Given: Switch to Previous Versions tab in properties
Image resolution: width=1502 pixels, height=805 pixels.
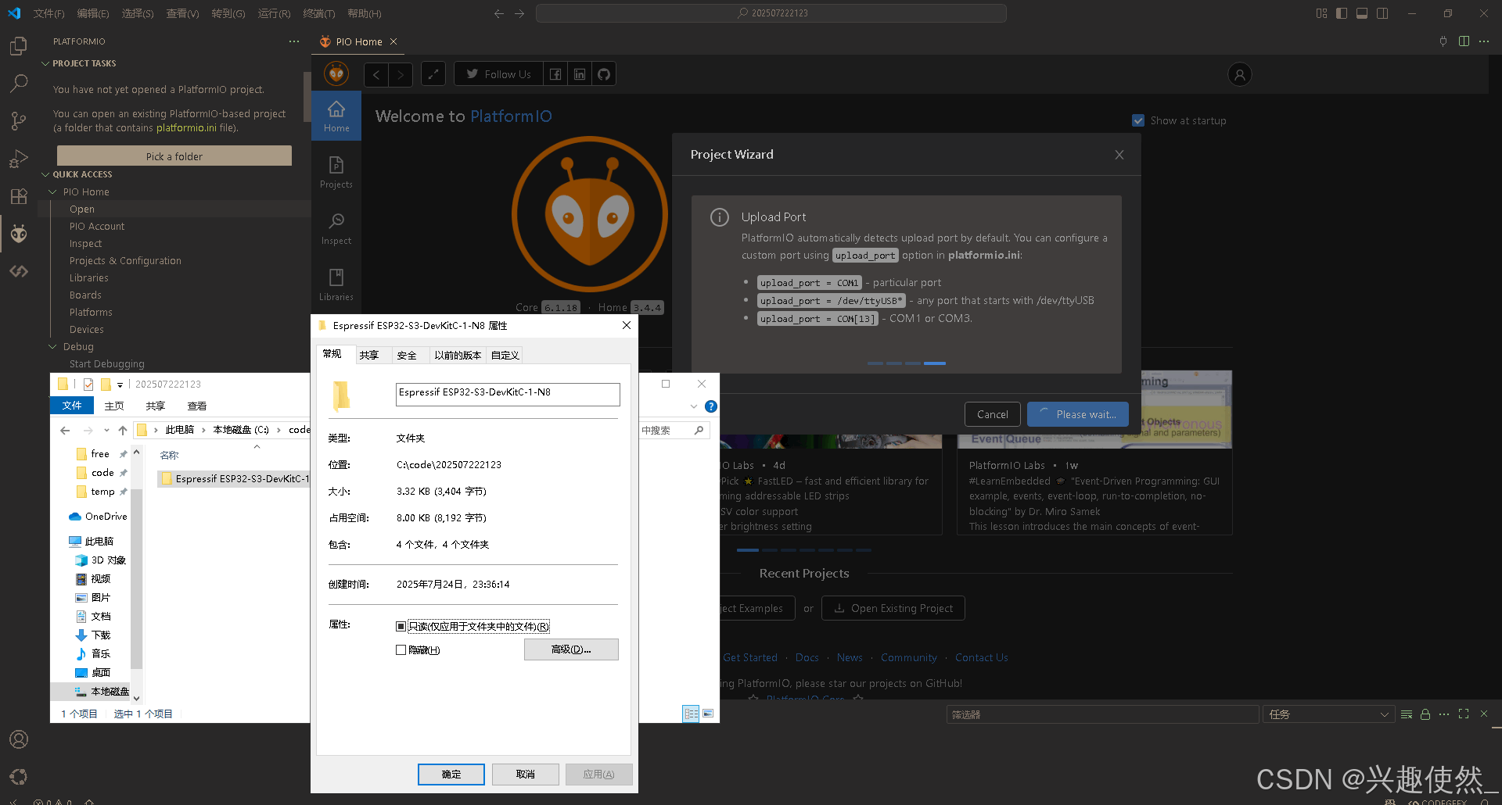Looking at the screenshot, I should coord(458,355).
